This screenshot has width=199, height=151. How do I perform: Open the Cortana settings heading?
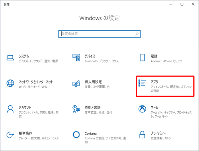tap(91, 133)
